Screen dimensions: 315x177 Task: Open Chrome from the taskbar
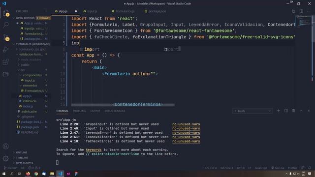tap(36, 174)
